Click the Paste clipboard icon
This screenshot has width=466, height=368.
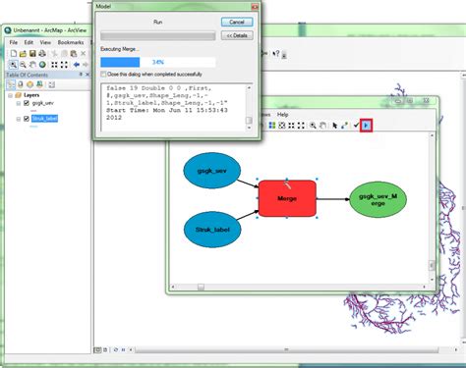[x=74, y=53]
